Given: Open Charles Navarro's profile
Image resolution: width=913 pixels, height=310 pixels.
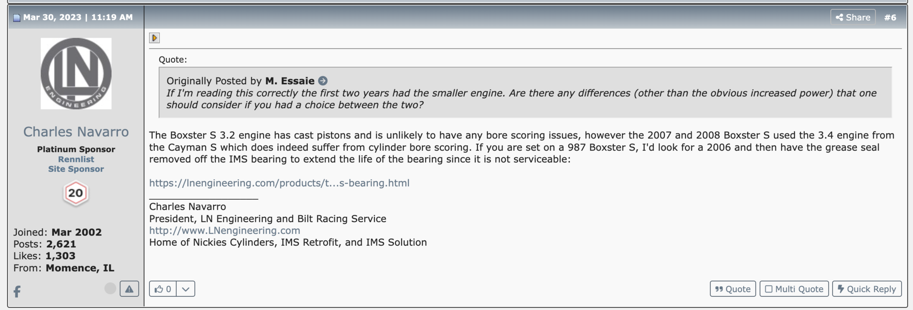Looking at the screenshot, I should tap(75, 132).
